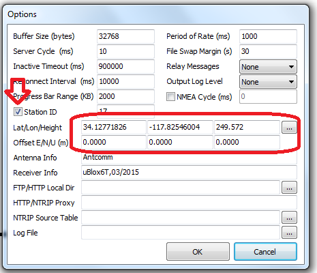This screenshot has height=273, width=317.
Task: Click the Inactive Timeout field showing 900000
Action: (125, 66)
